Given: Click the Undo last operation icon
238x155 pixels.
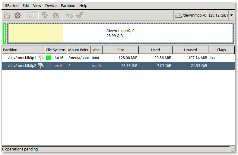Looking at the screenshot, I should 69,15.
